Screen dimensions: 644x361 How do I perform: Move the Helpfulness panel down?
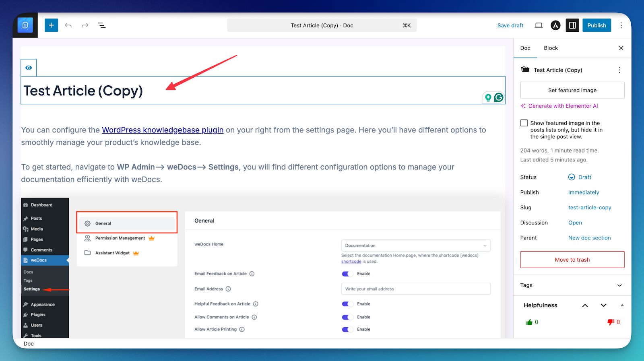(603, 305)
